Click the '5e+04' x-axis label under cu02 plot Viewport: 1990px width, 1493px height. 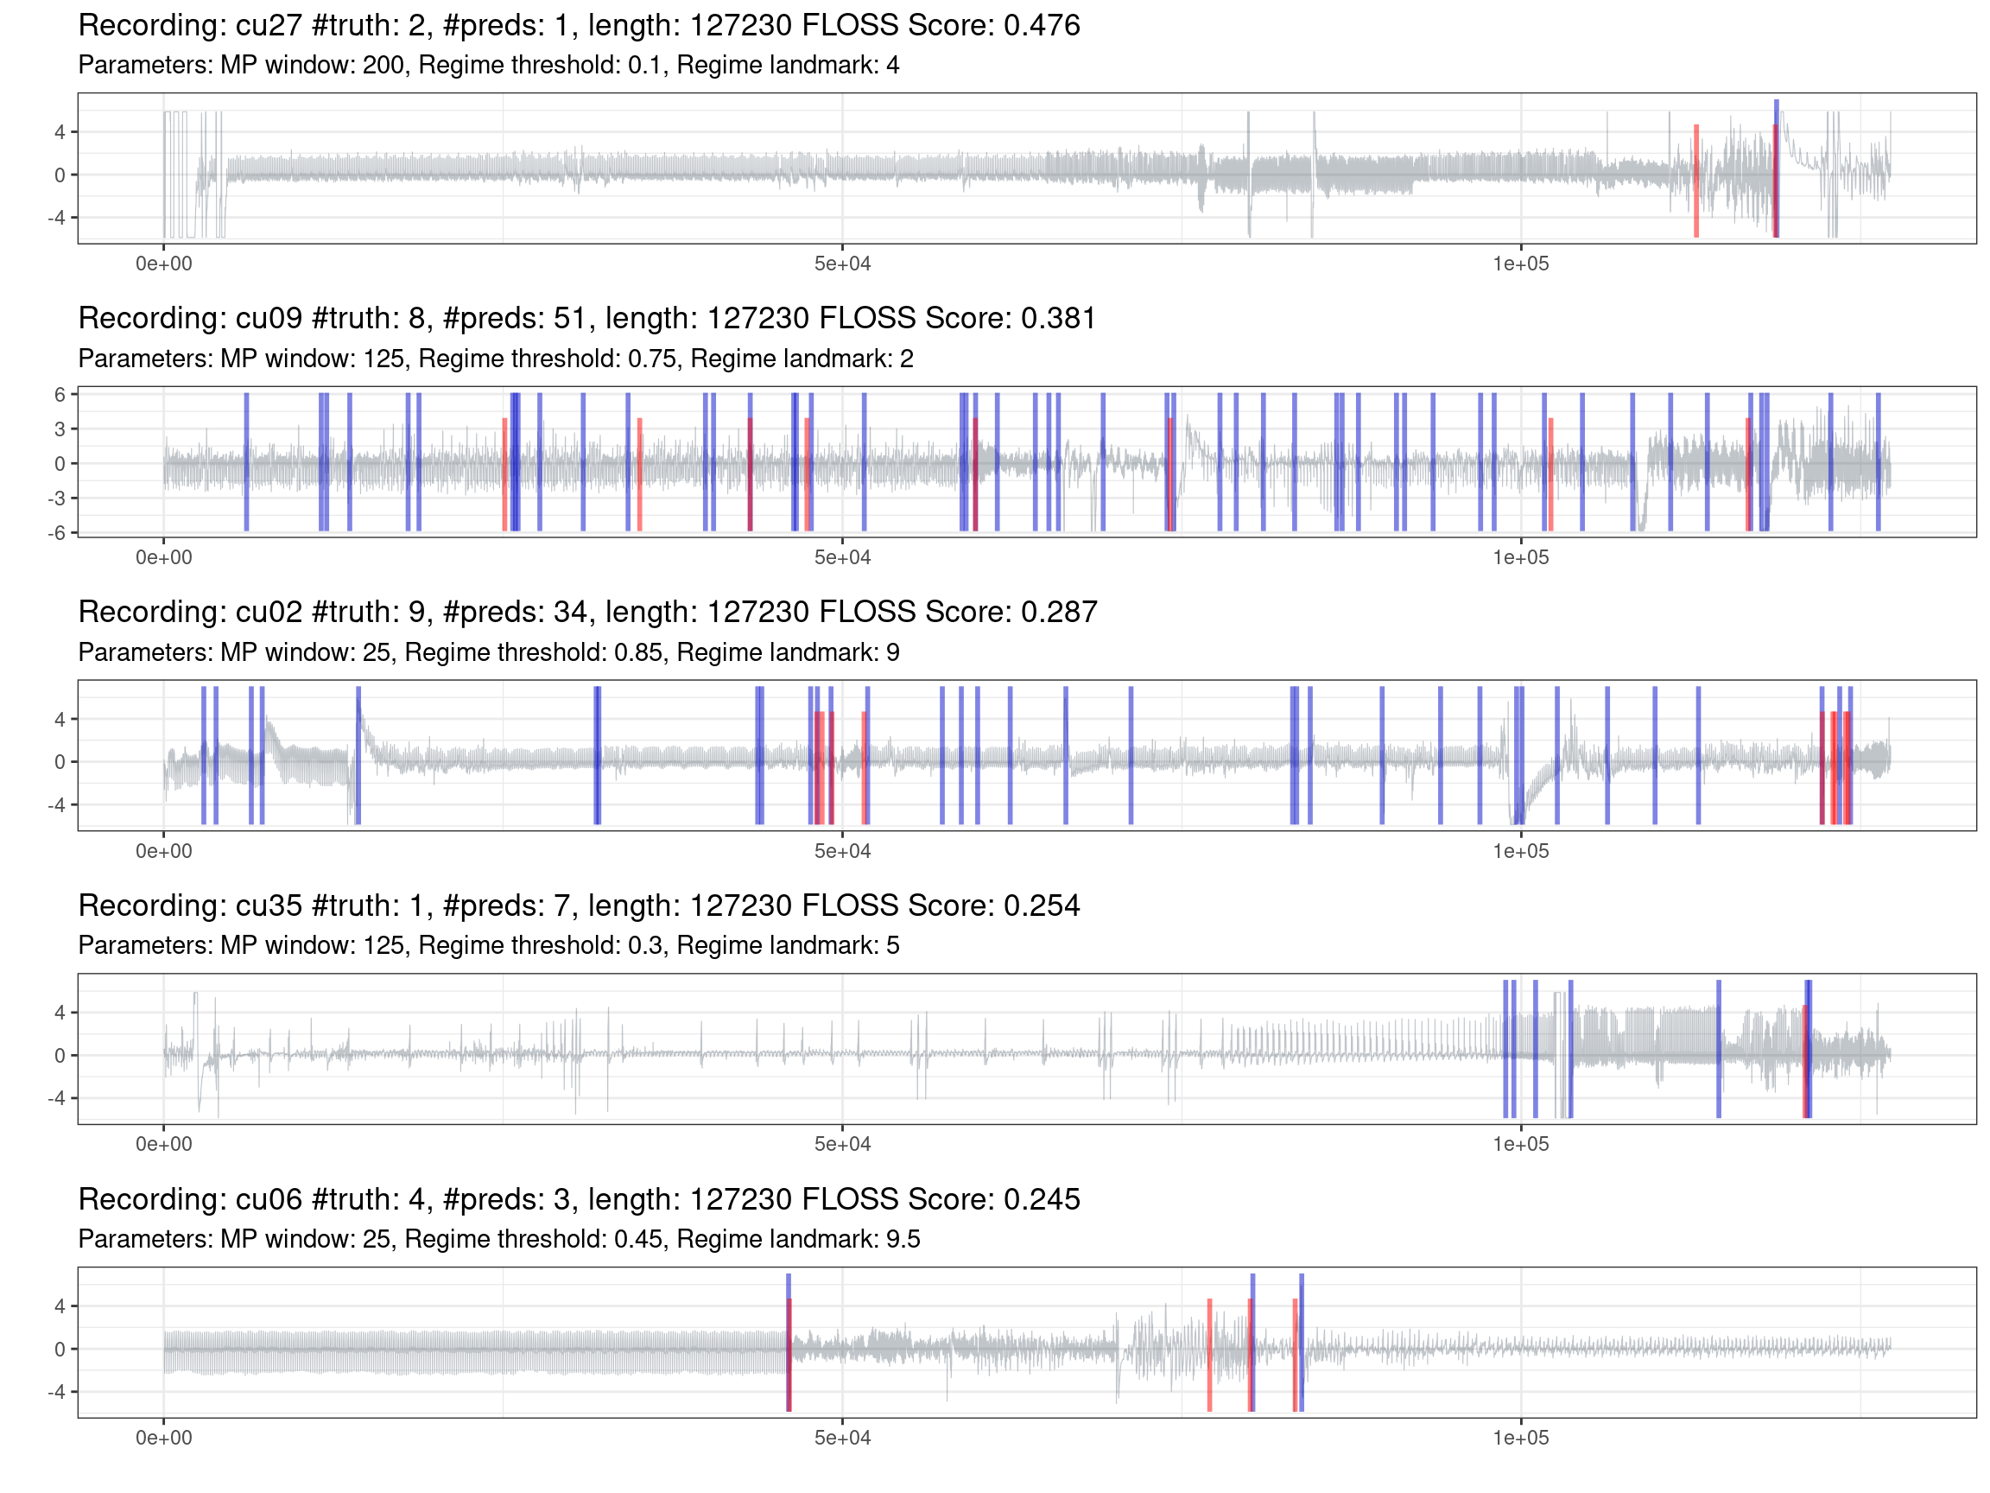842,851
